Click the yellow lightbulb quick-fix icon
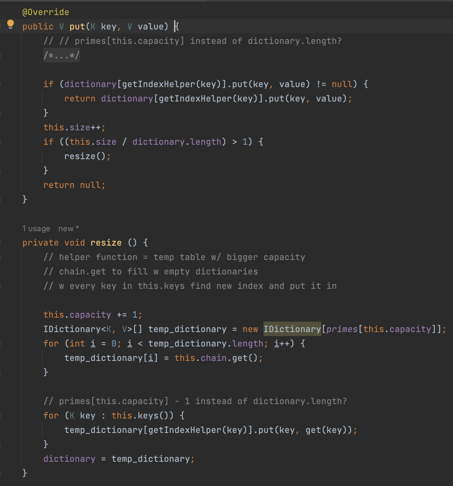This screenshot has width=453, height=486. pos(10,24)
